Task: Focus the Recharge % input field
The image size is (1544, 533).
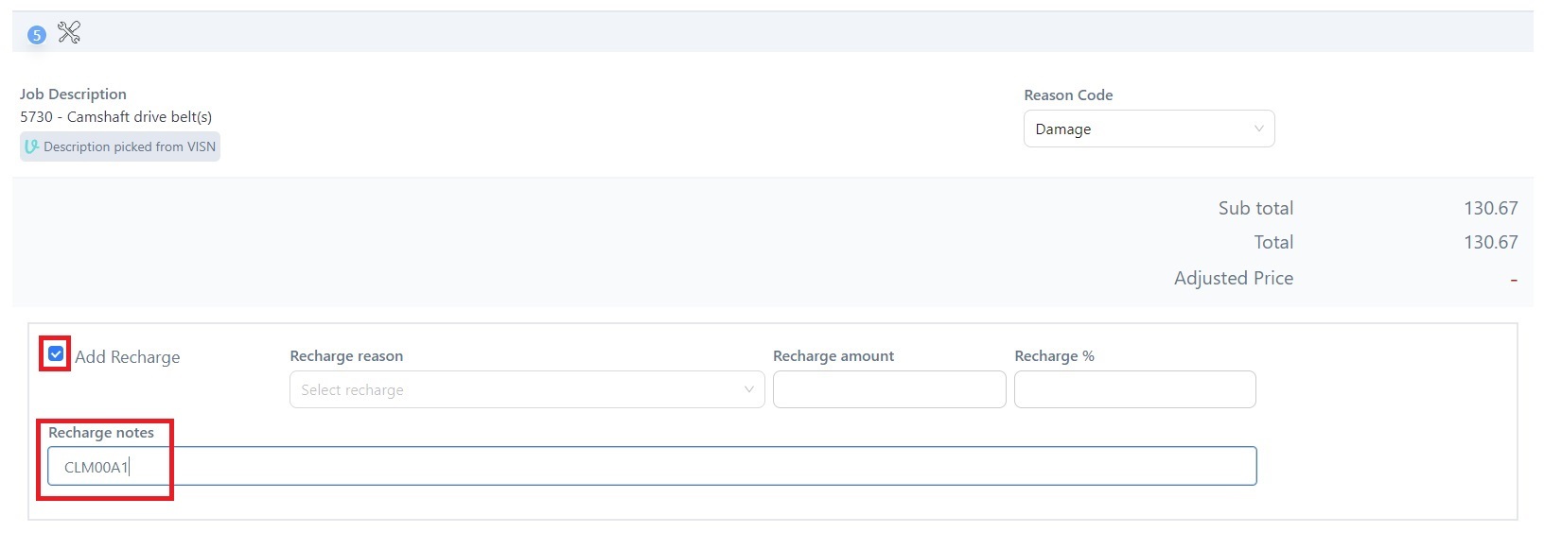Action: click(x=1134, y=389)
